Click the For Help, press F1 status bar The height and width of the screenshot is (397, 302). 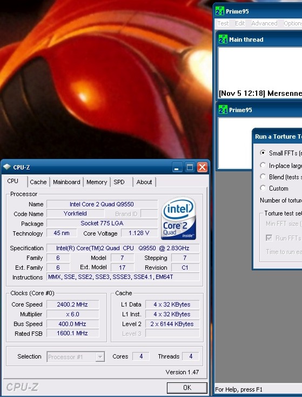[x=239, y=389]
